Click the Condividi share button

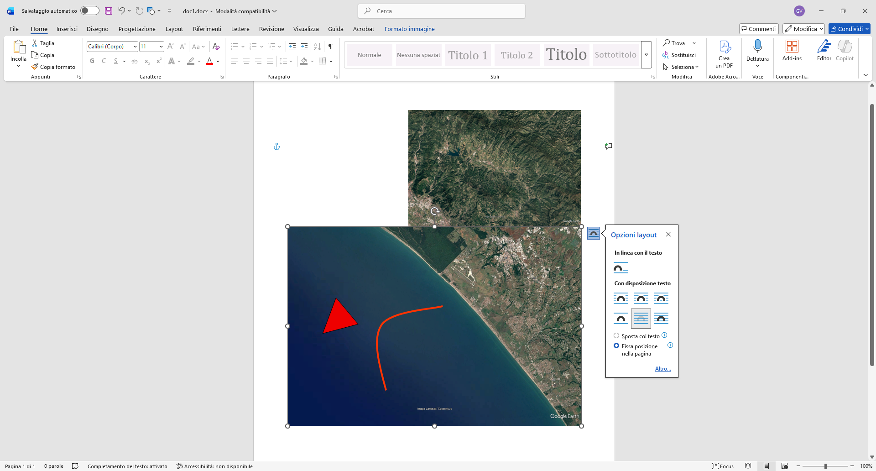[x=849, y=29]
